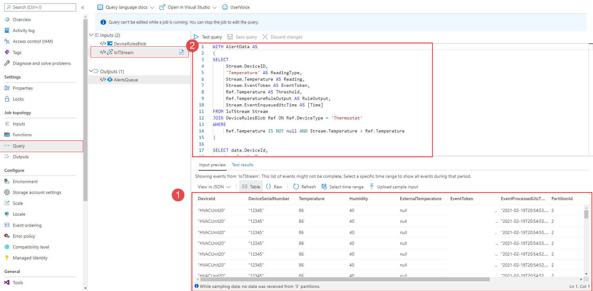Click the Save query disk icon

(x=230, y=37)
